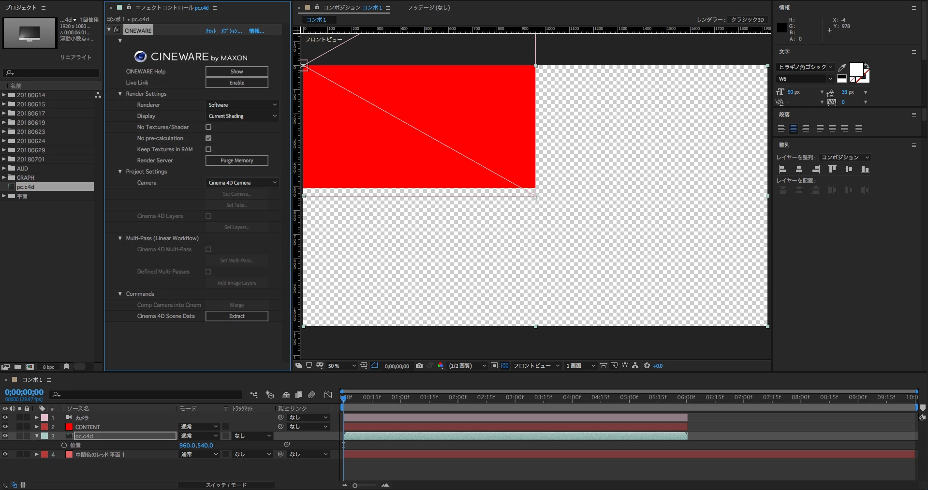This screenshot has height=490, width=928.
Task: Switch to the フッテージ (なし) tab
Action: point(428,8)
